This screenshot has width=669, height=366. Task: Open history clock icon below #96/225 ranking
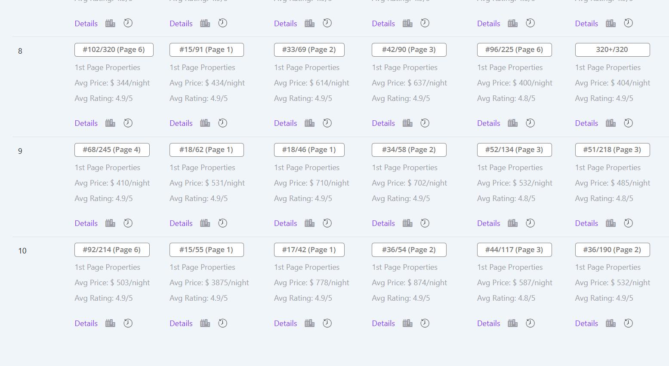530,123
